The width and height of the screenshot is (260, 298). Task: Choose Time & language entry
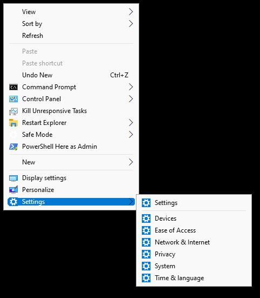(x=194, y=278)
